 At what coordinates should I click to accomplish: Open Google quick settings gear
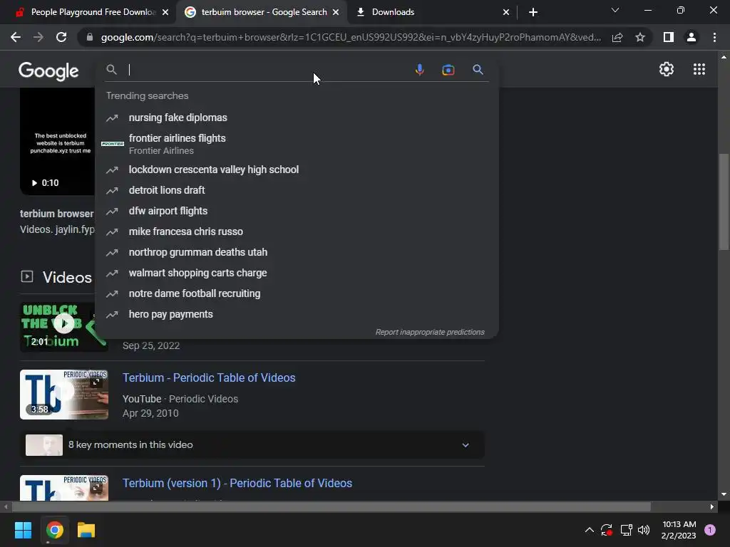(667, 69)
